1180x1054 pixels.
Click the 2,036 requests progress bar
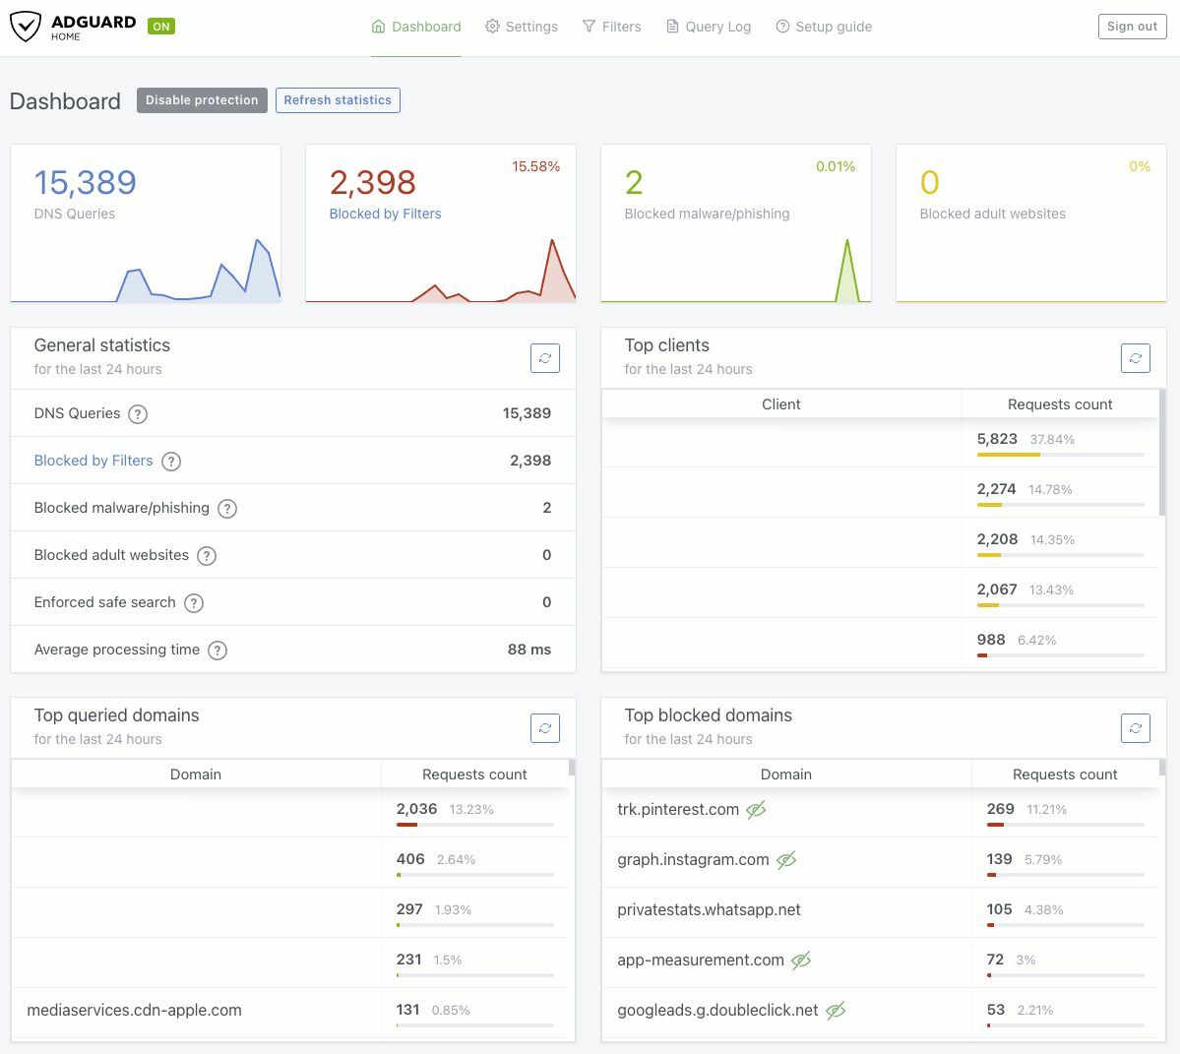point(475,825)
